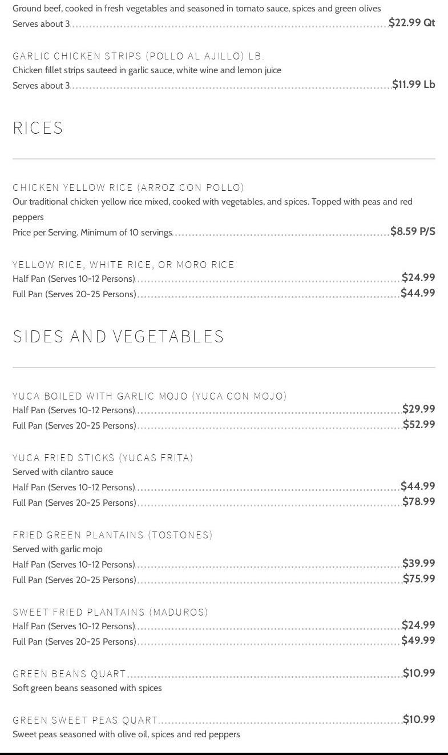Click the SIDES AND VEGETABLES heading
The width and height of the screenshot is (448, 755).
(x=118, y=337)
